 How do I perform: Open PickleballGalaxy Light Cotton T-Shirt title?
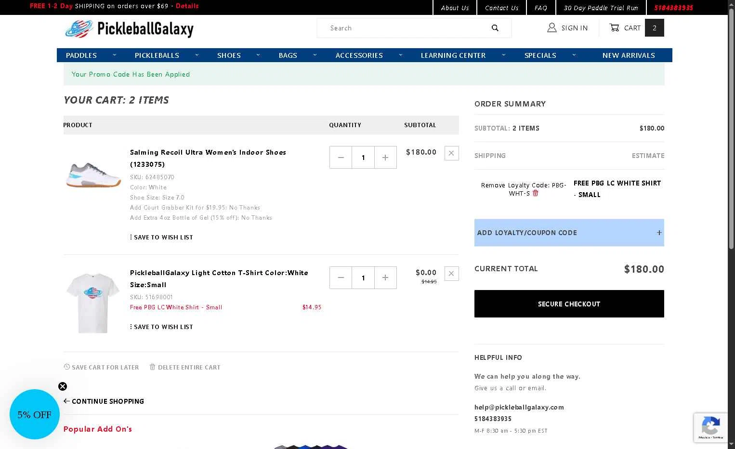pos(219,278)
